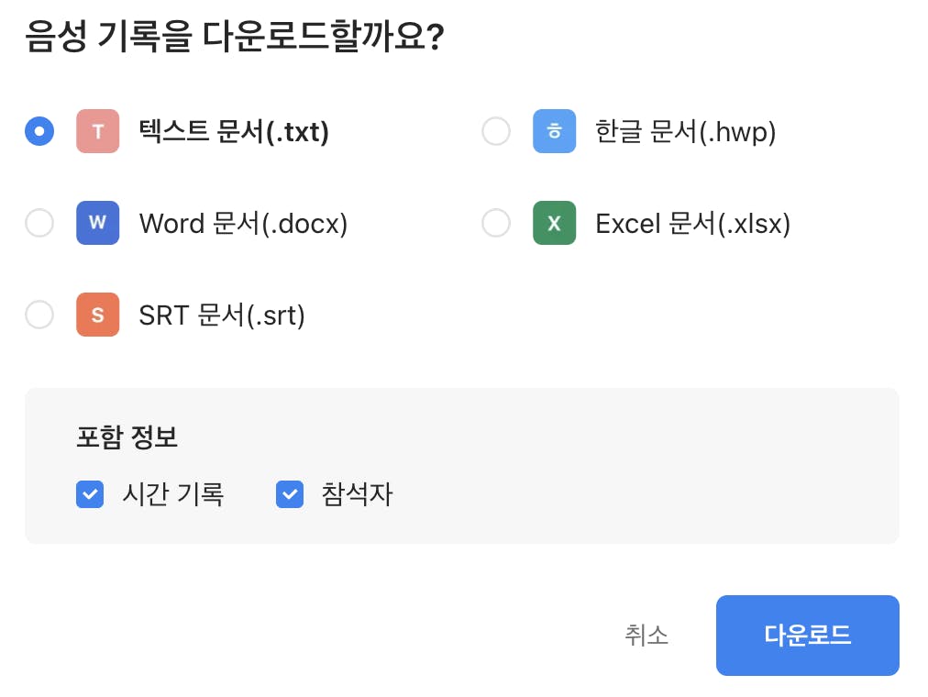Click the Excel 문서(.xlsx) text label
Viewport: 928px width, 697px height.
[692, 224]
